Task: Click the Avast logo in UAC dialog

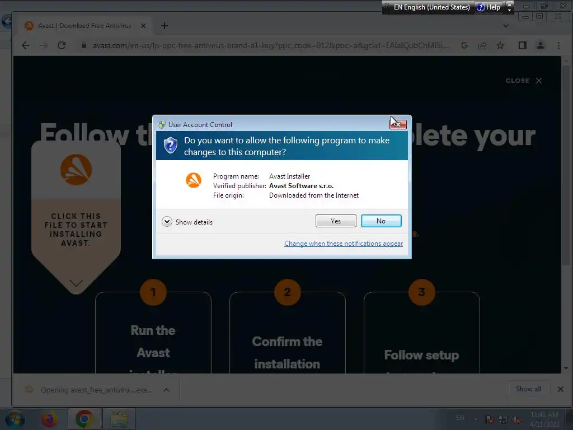Action: 193,180
